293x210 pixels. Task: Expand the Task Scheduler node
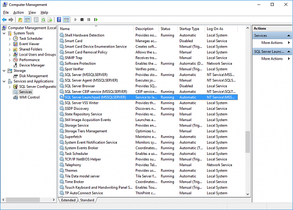tap(10, 38)
